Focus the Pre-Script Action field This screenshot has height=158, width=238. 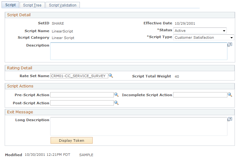coord(82,95)
